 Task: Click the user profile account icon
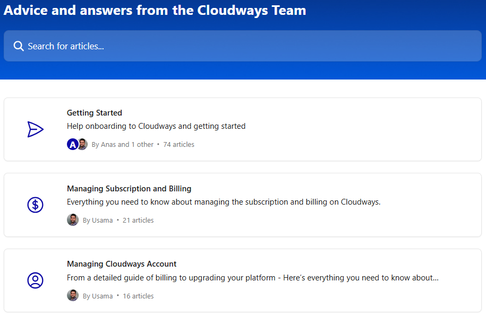tap(36, 280)
